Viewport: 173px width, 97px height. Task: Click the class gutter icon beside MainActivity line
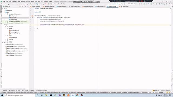click(x=32, y=16)
